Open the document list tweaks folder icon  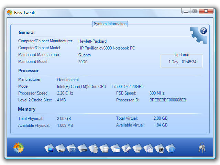104,148
